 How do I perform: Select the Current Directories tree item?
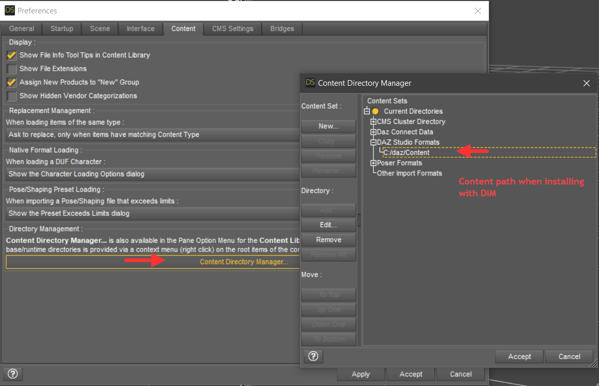click(413, 112)
